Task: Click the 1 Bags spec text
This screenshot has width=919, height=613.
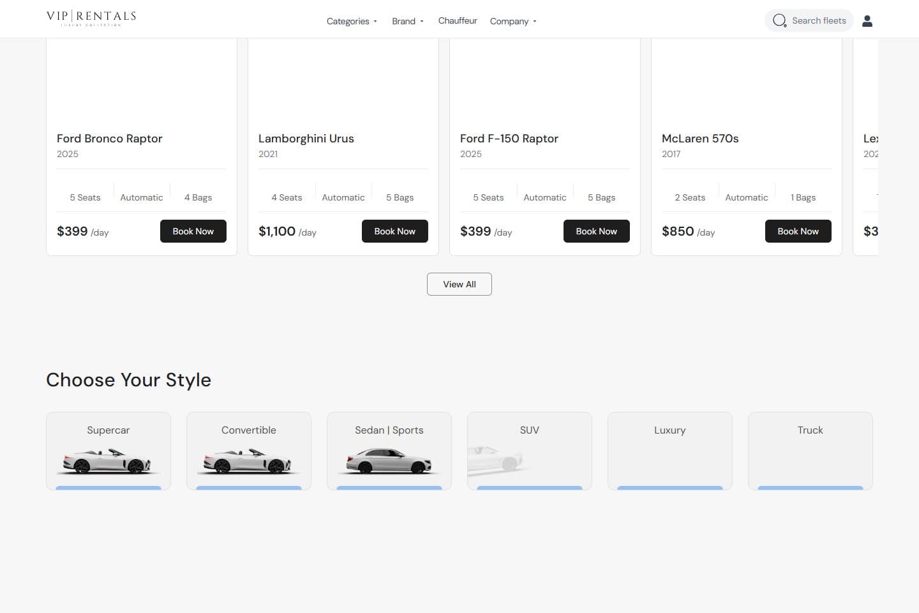Action: coord(803,197)
